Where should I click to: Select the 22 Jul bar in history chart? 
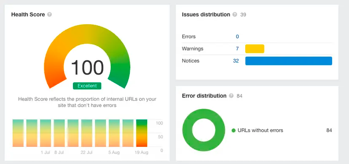click(x=87, y=133)
